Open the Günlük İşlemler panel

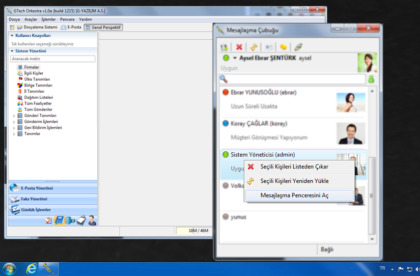pyautogui.click(x=35, y=210)
